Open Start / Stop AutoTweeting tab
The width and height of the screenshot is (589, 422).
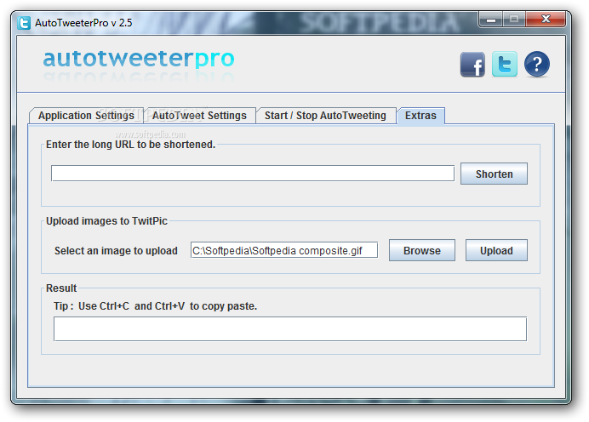coord(325,116)
